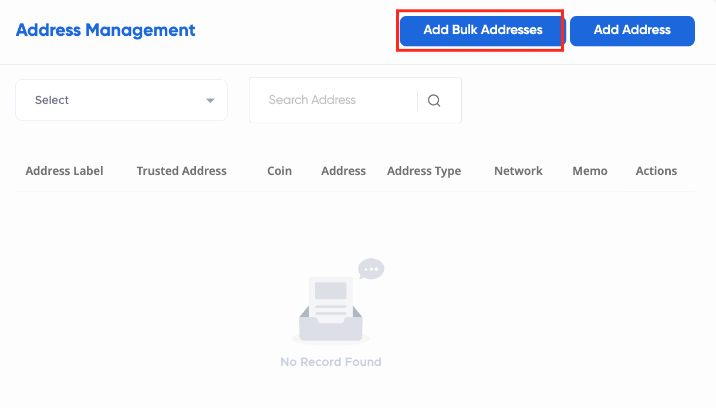Click the search magnifier icon
716x408 pixels.
click(x=434, y=100)
